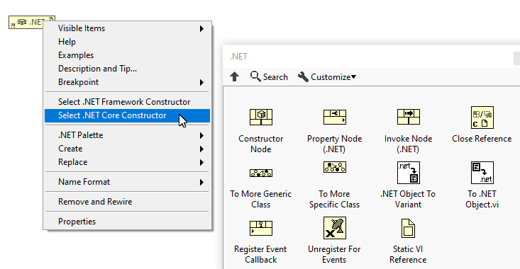
Task: Pick the Static VI Reference icon
Action: [408, 229]
